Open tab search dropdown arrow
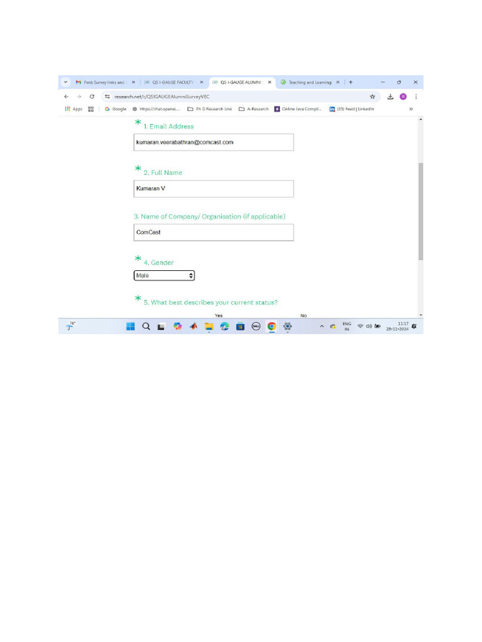This screenshot has width=482, height=642. pos(65,82)
